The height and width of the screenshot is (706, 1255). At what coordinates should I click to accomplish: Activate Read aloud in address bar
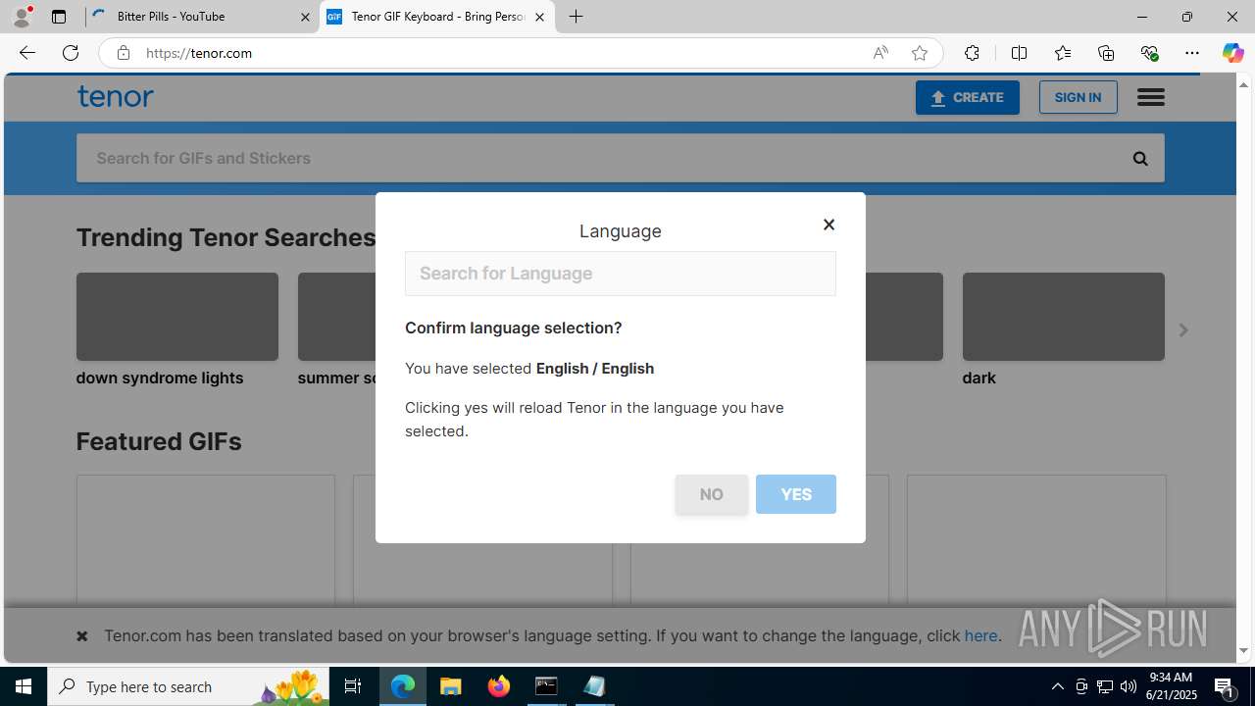pyautogui.click(x=880, y=53)
